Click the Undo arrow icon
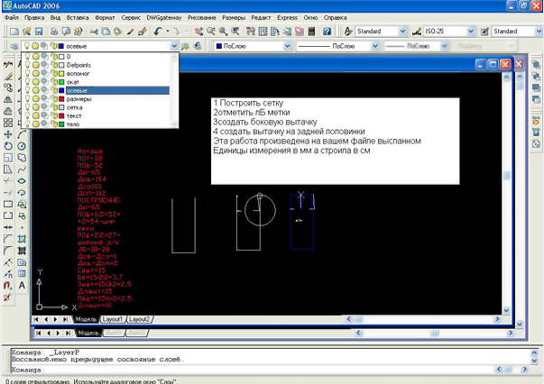The width and height of the screenshot is (544, 384). [157, 32]
